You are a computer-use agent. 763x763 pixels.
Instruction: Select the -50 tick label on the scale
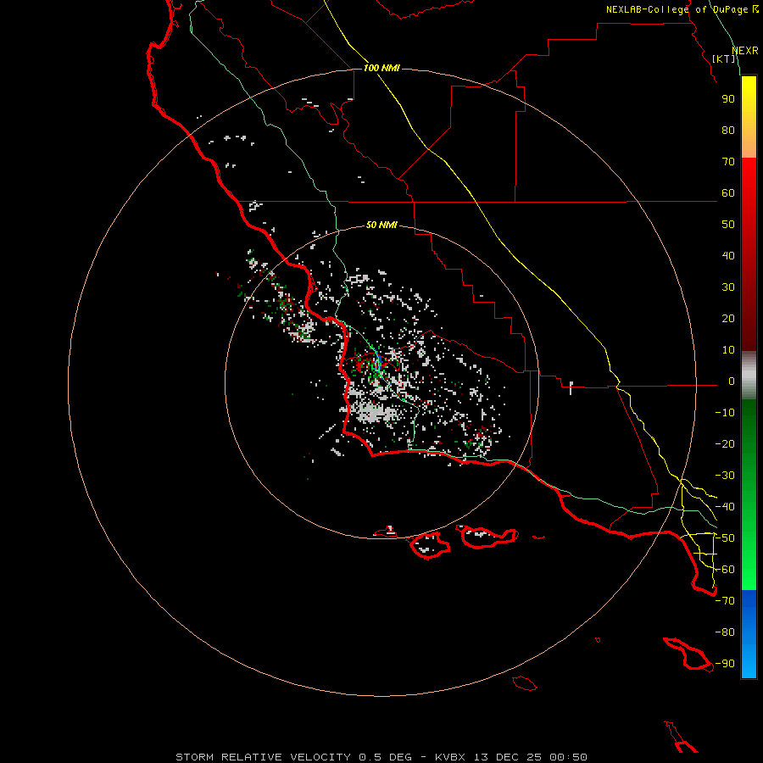click(725, 538)
